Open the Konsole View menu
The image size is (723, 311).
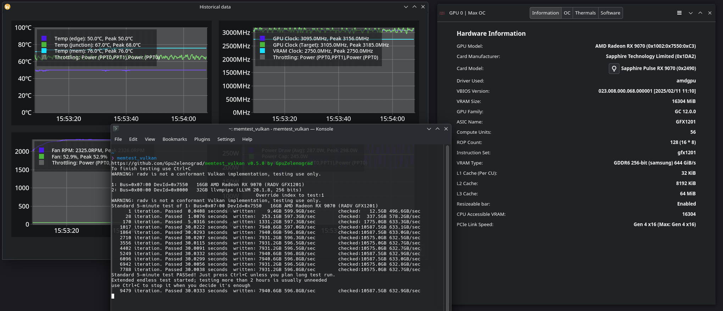(x=150, y=139)
